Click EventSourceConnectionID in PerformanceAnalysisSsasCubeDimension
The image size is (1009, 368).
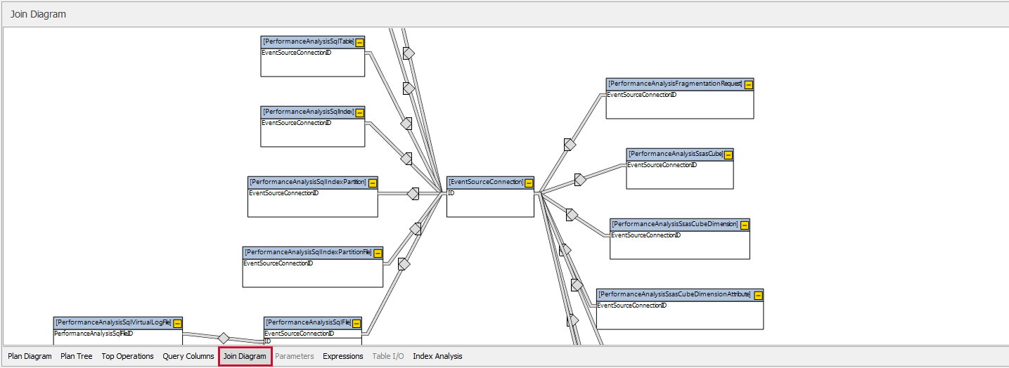coord(646,235)
